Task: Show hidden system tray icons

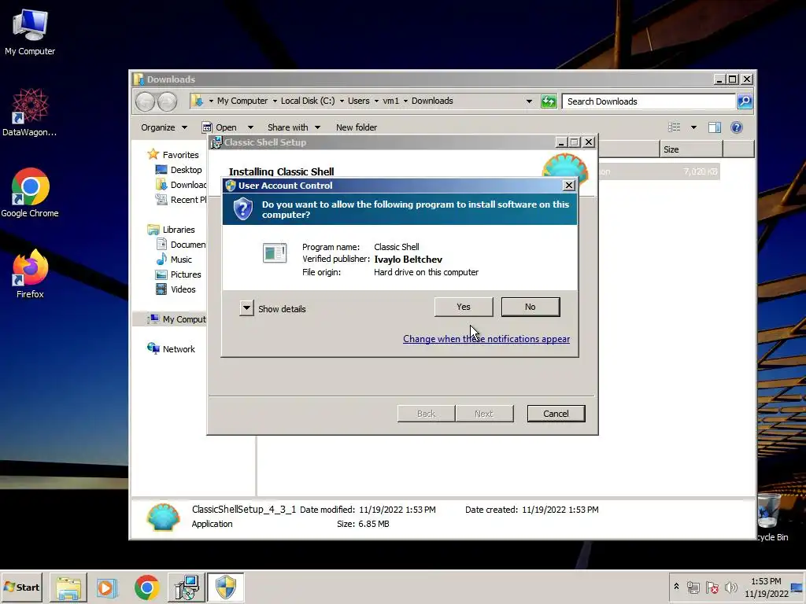Action: 676,587
